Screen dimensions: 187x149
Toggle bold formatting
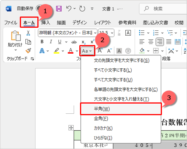(x=42, y=42)
